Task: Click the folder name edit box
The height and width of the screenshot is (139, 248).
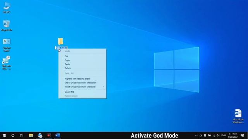Action: 61,48
